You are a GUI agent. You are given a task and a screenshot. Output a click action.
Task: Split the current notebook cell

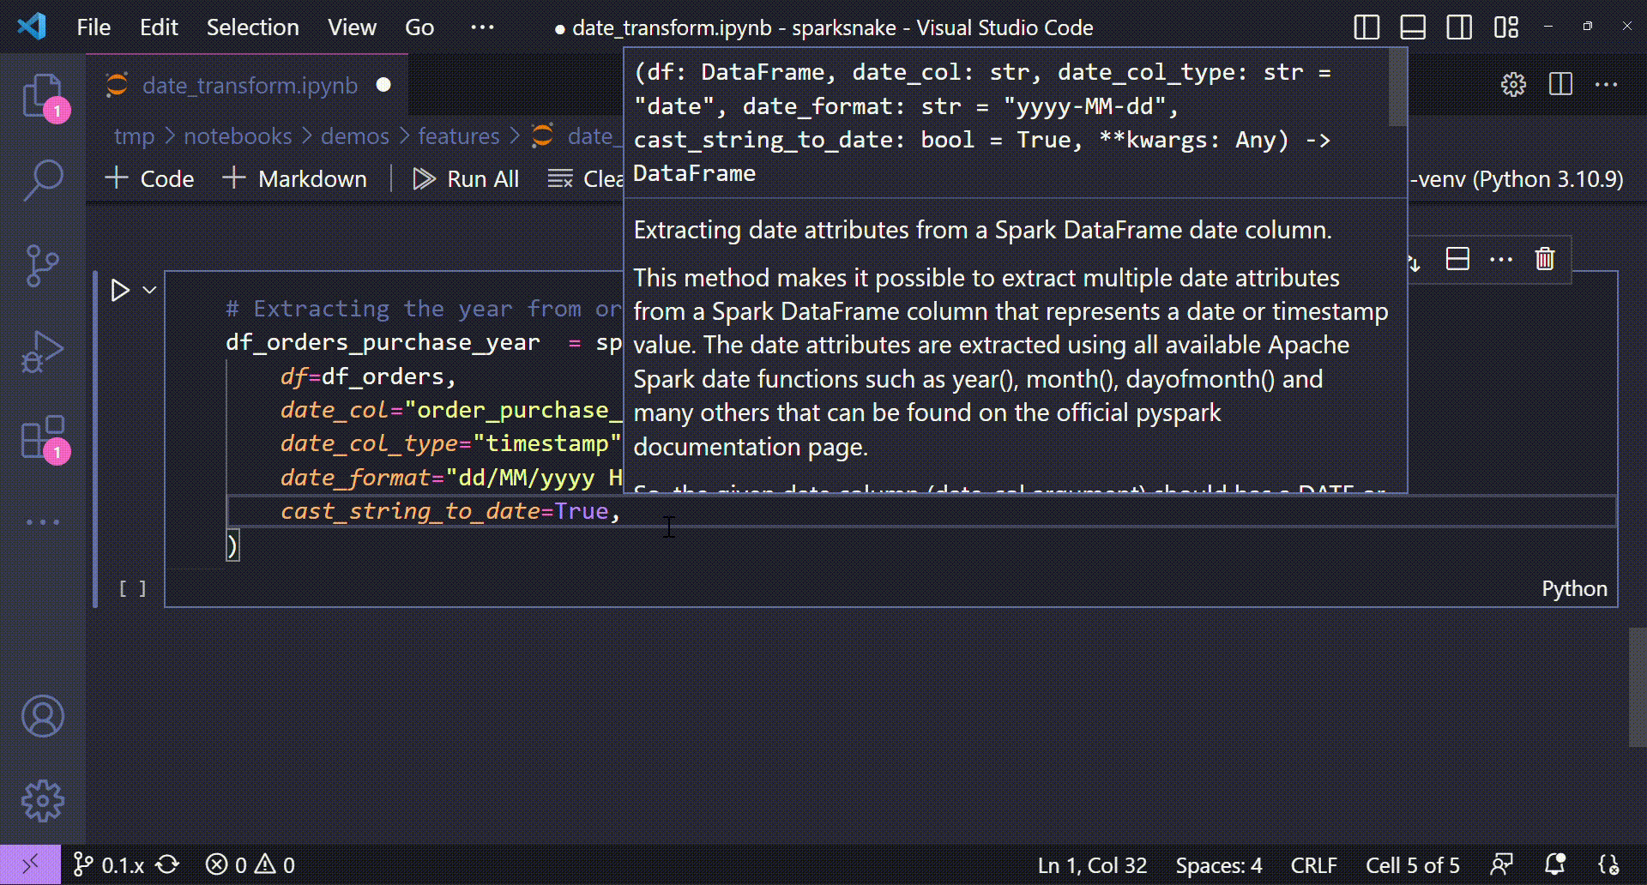click(x=1457, y=259)
